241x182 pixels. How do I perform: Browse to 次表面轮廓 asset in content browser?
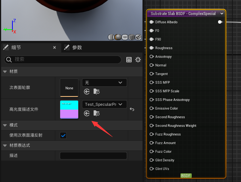point(97,92)
